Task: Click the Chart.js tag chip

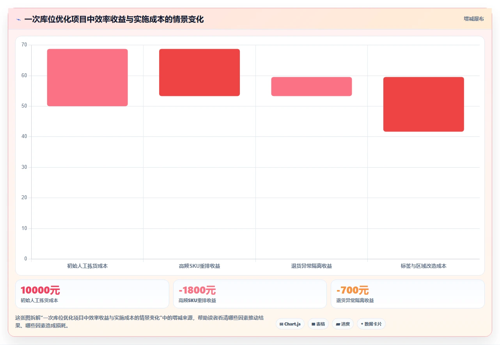Action: point(290,324)
